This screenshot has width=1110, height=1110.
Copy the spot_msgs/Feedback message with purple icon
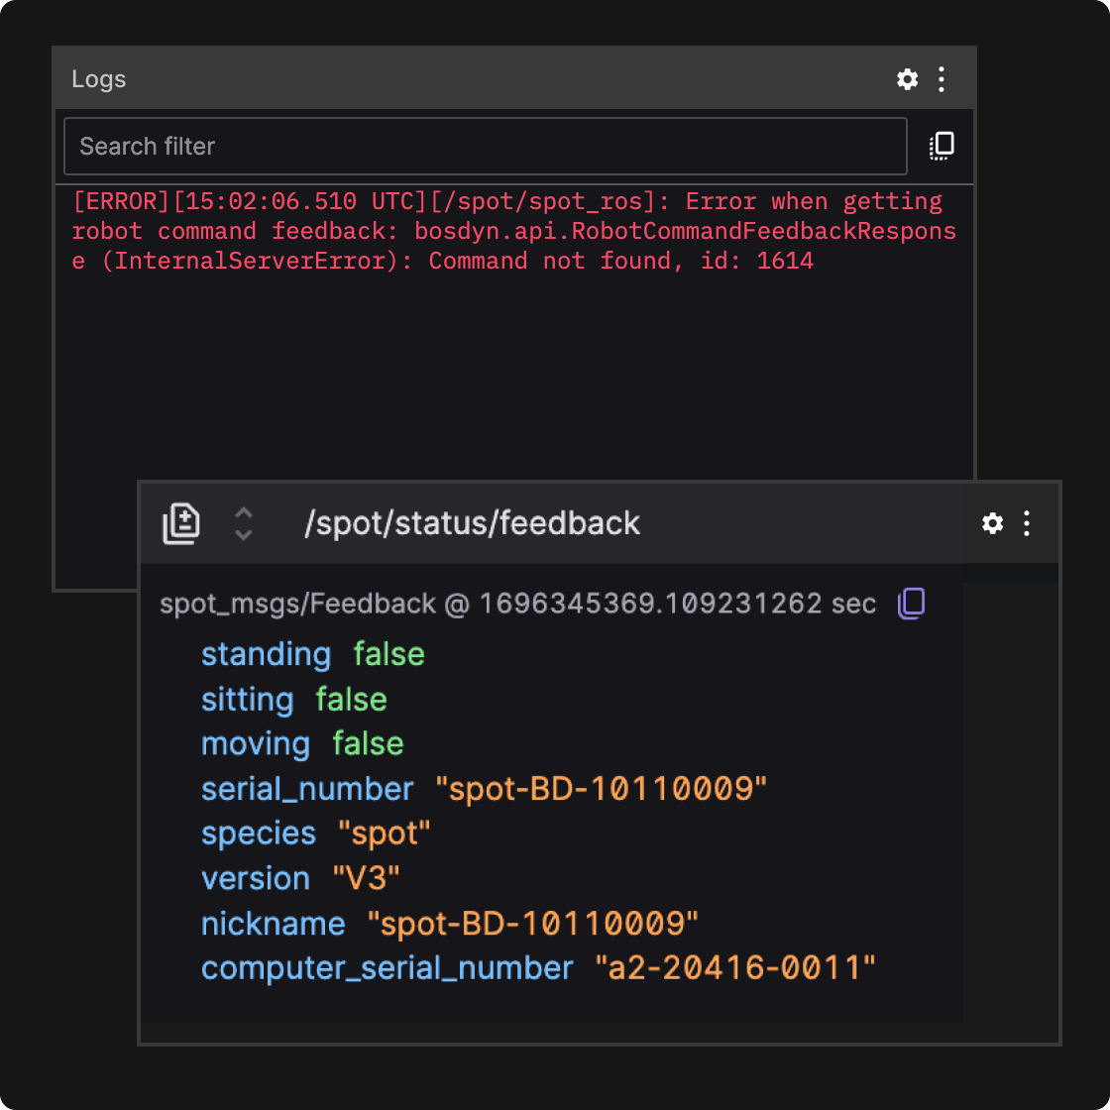(911, 604)
